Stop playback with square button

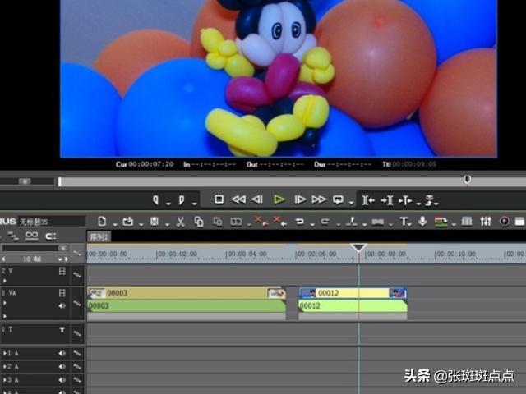(219, 199)
